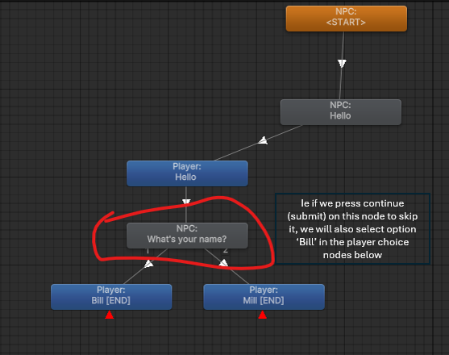Image resolution: width=449 pixels, height=355 pixels.
Task: Select the Player Mill END node
Action: pyautogui.click(x=264, y=297)
